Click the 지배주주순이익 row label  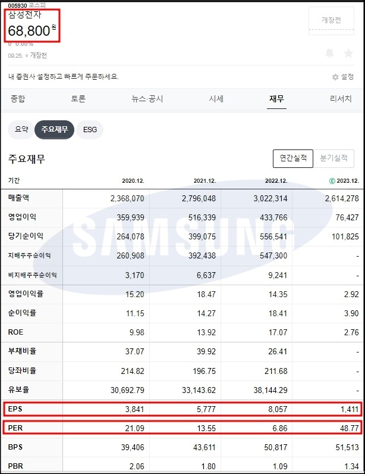coord(29,255)
